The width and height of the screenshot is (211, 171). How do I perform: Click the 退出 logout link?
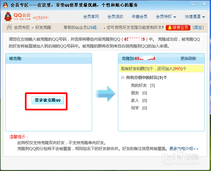[x=198, y=28]
